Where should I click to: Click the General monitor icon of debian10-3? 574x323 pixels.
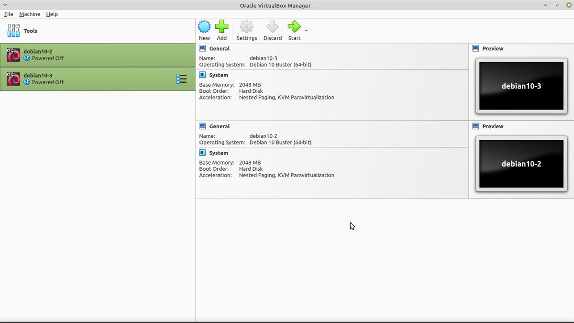click(x=202, y=48)
